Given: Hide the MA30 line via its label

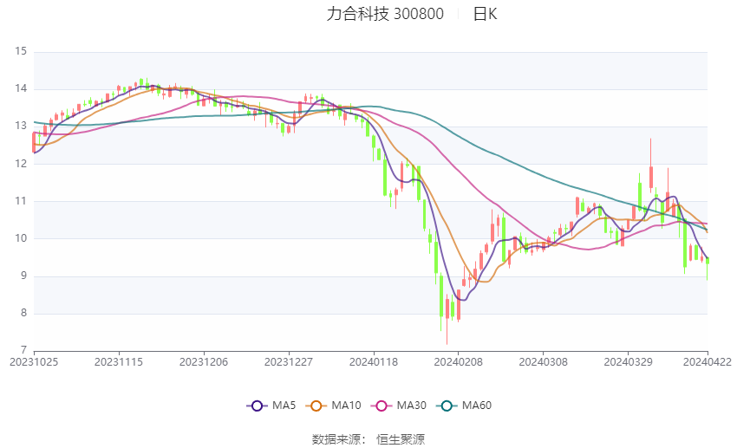Looking at the screenshot, I should point(411,406).
